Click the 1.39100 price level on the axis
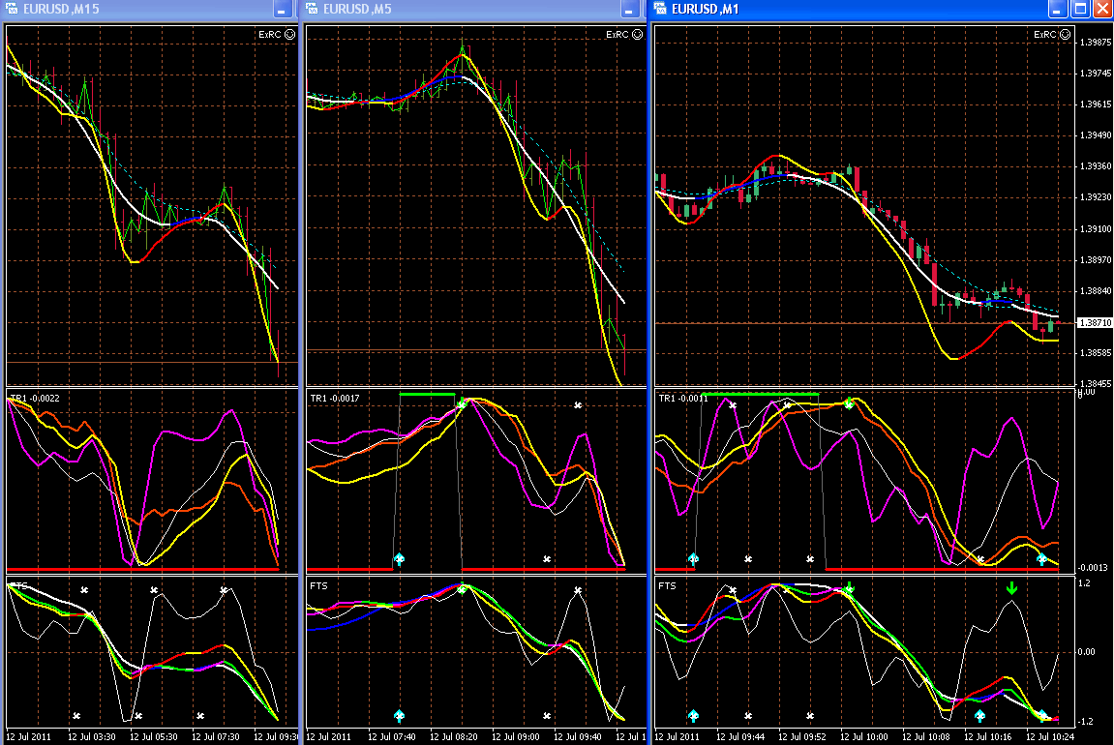The image size is (1114, 745). tap(1095, 228)
